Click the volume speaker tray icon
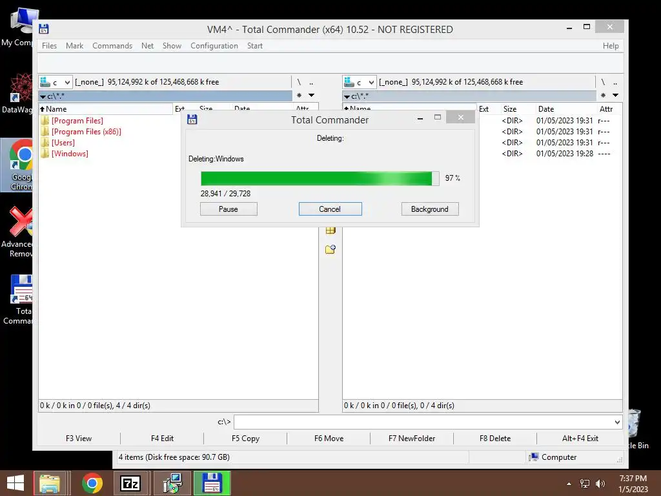The image size is (661, 496). (600, 483)
